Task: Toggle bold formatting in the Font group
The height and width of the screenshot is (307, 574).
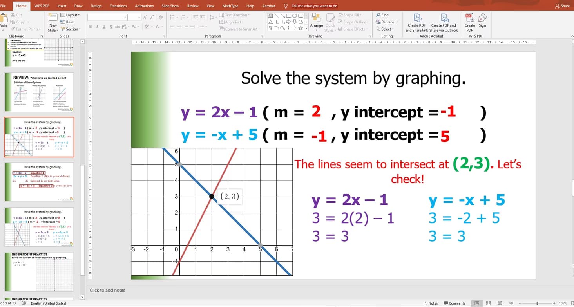Action: click(91, 27)
